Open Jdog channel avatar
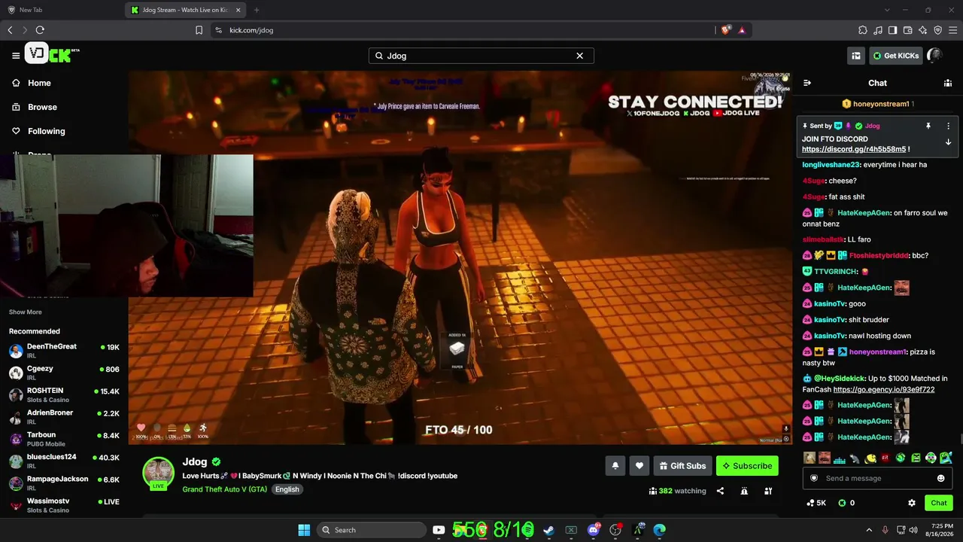The height and width of the screenshot is (542, 963). point(159,473)
